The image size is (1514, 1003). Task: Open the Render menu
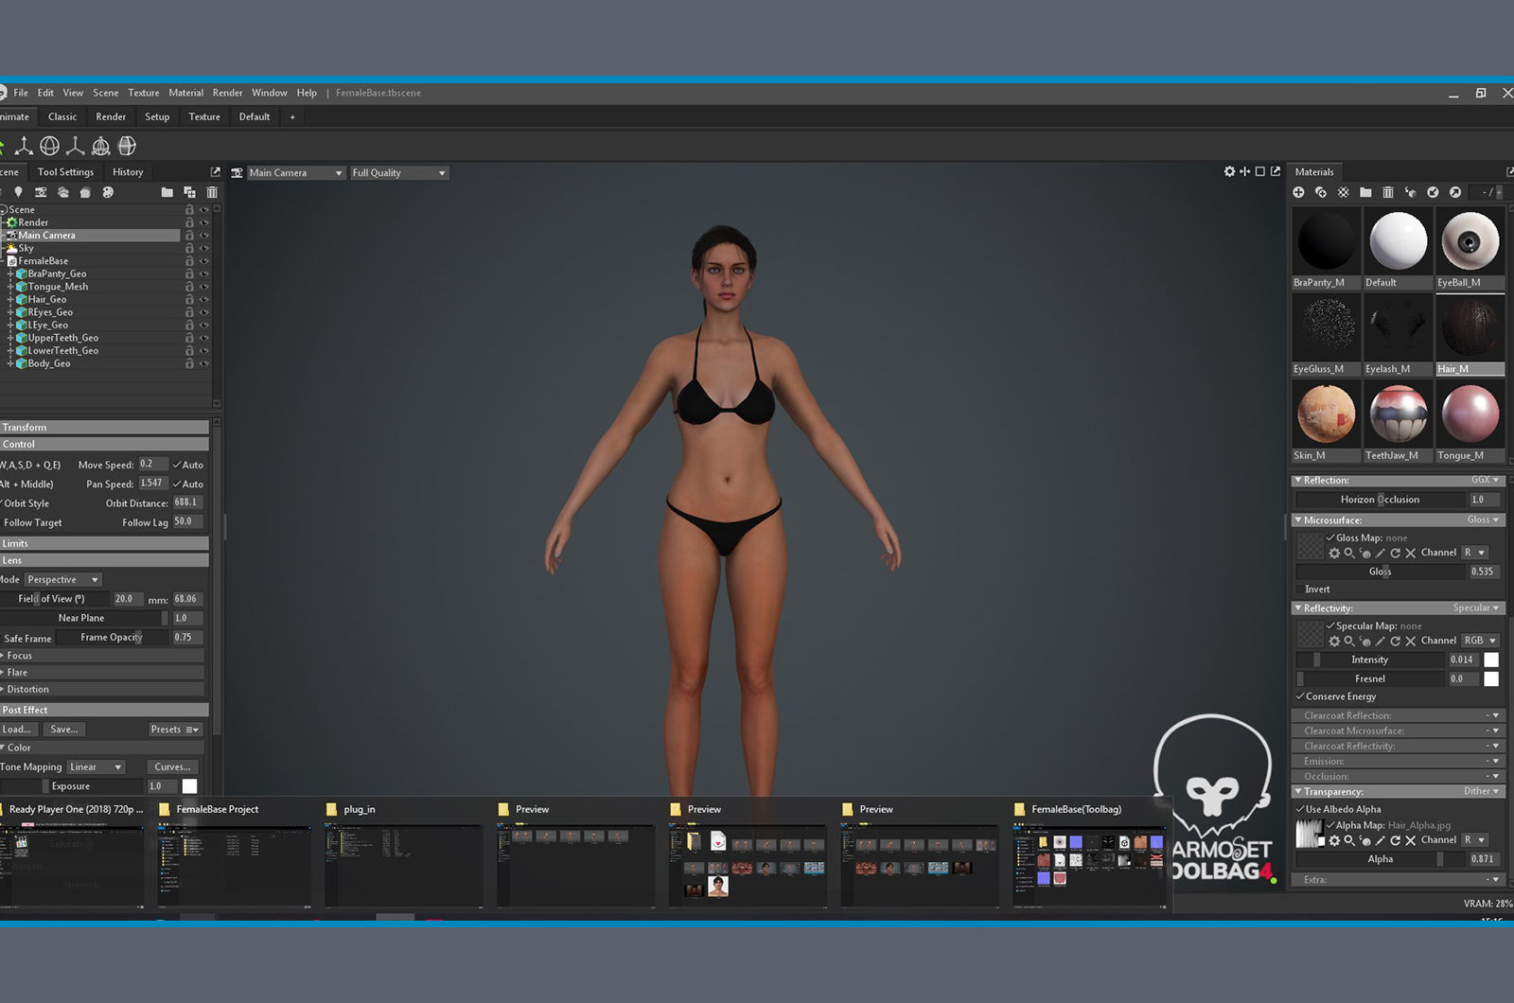227,93
